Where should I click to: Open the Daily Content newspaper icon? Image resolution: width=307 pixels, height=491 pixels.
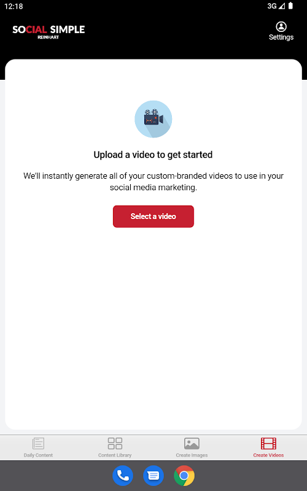[x=38, y=443]
